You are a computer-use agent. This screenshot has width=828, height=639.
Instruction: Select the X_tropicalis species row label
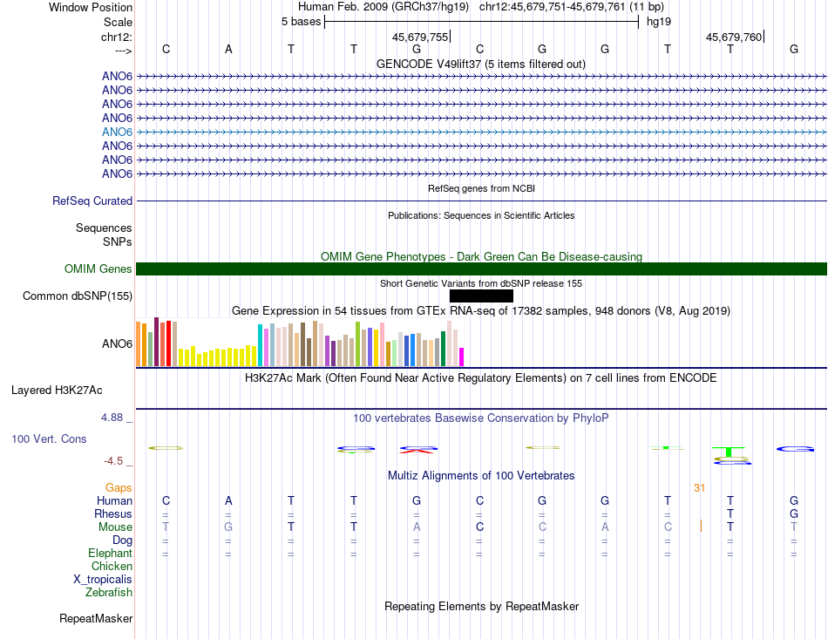pos(103,580)
